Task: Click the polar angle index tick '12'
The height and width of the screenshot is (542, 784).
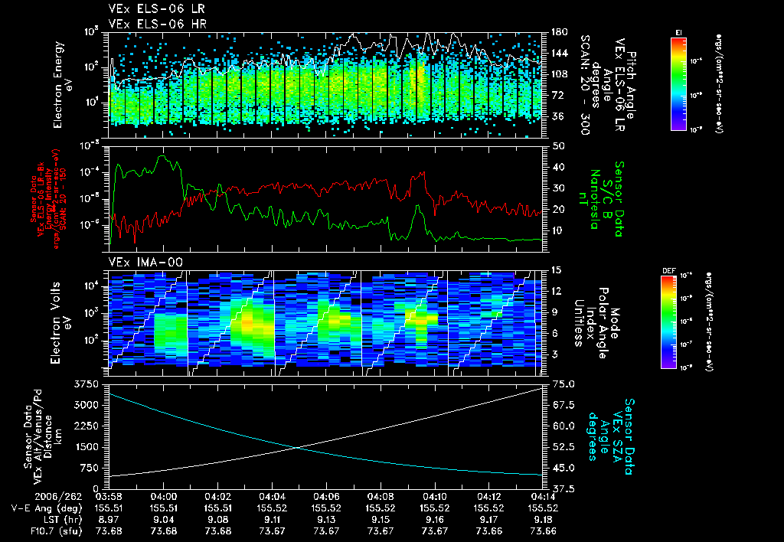Action: pos(556,291)
